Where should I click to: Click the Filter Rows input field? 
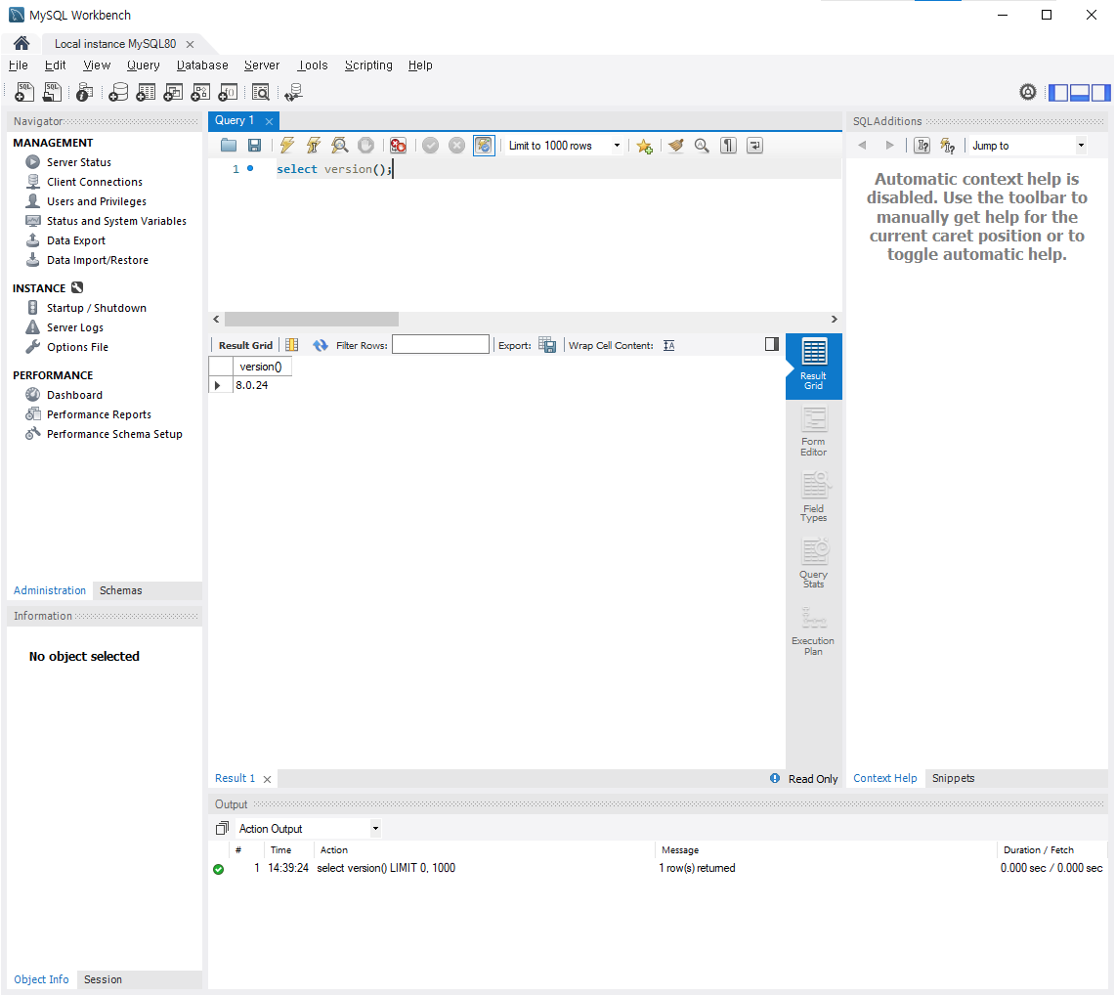pos(441,344)
